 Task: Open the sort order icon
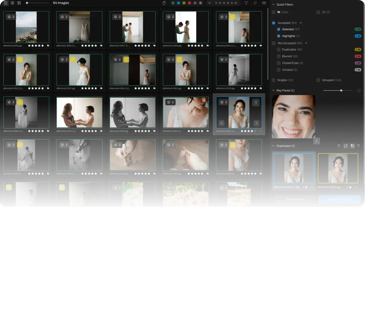click(255, 3)
